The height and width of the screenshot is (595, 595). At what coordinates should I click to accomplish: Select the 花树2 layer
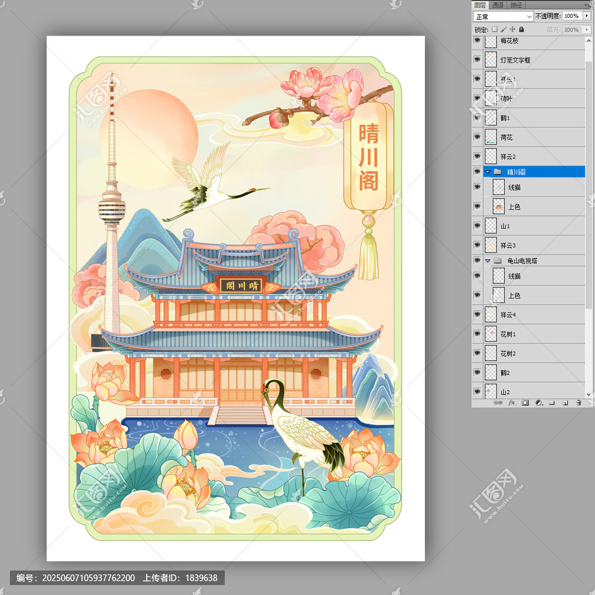534,353
